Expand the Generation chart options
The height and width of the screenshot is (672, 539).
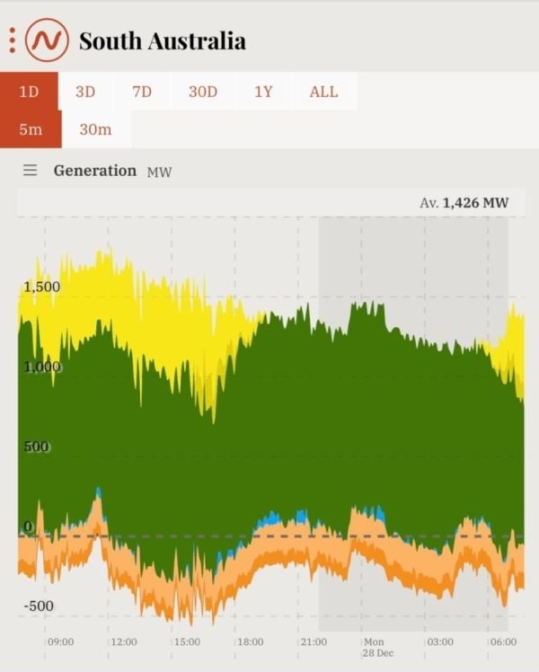tap(94, 171)
